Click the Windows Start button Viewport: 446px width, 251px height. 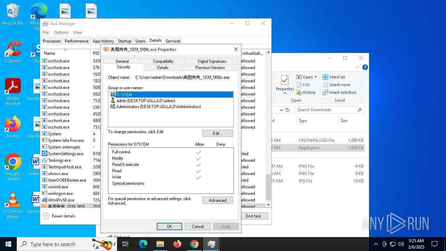click(8, 244)
